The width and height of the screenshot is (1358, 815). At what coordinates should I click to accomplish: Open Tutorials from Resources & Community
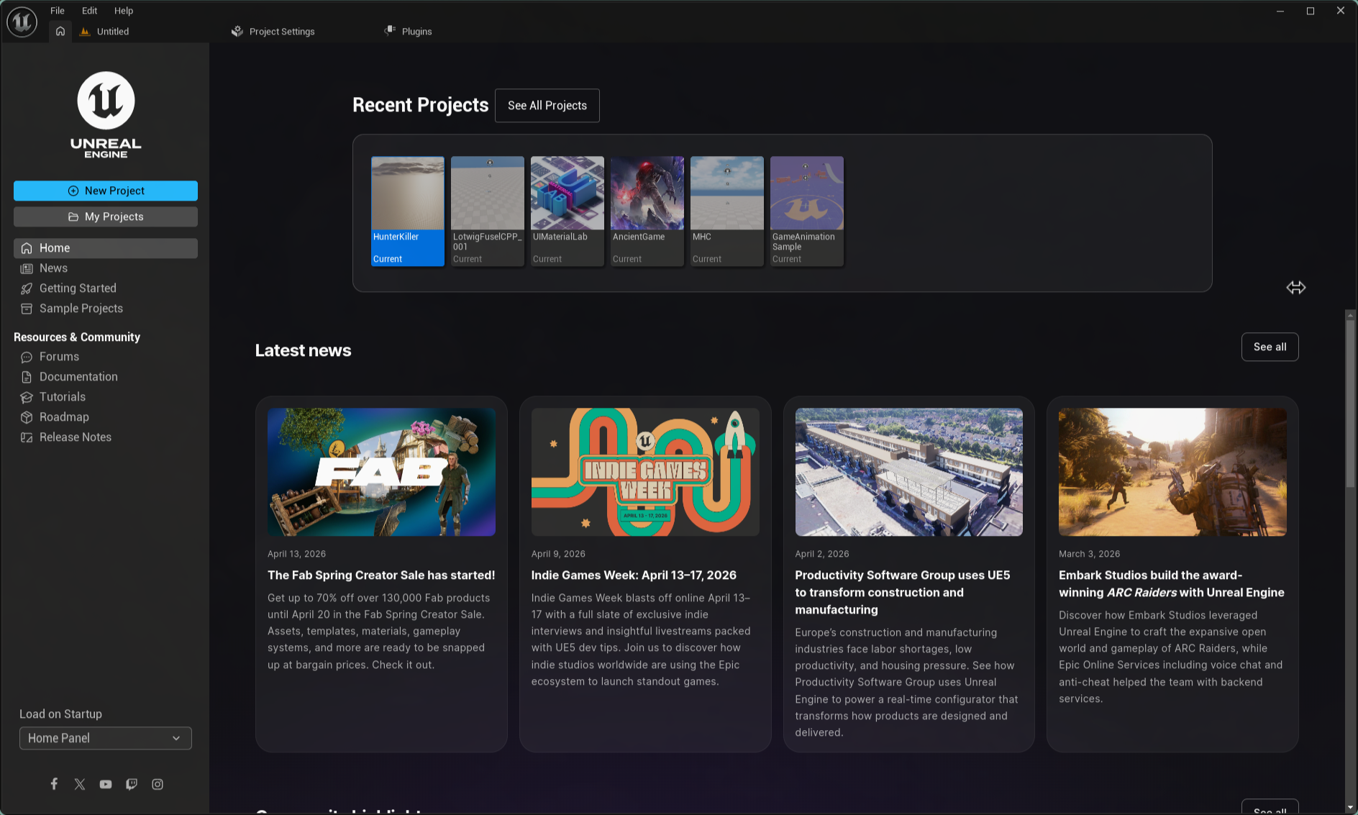click(x=63, y=396)
